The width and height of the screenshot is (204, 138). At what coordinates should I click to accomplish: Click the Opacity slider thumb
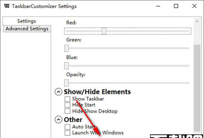click(x=67, y=83)
